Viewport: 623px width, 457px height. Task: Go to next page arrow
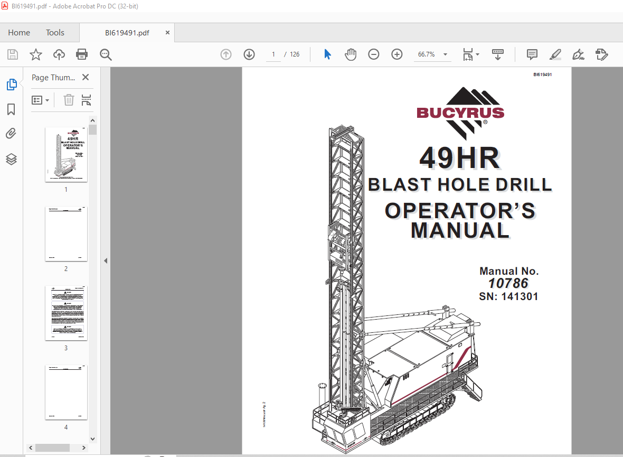(x=249, y=54)
